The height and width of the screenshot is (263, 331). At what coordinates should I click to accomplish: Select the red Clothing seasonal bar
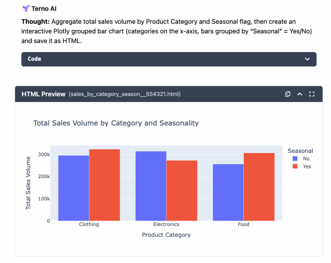[x=104, y=185]
